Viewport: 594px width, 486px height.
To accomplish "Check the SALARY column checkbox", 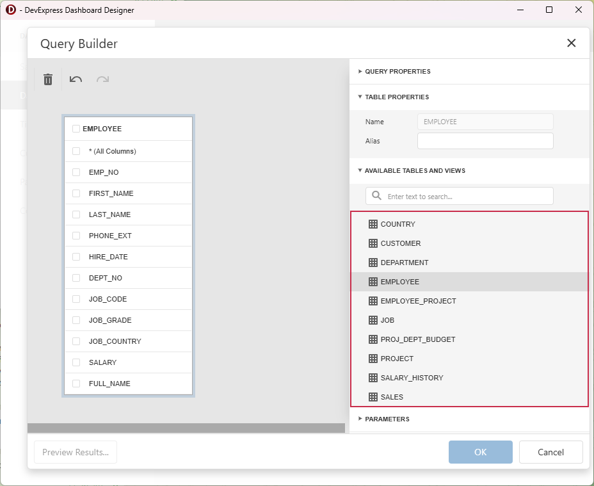I will (x=75, y=362).
